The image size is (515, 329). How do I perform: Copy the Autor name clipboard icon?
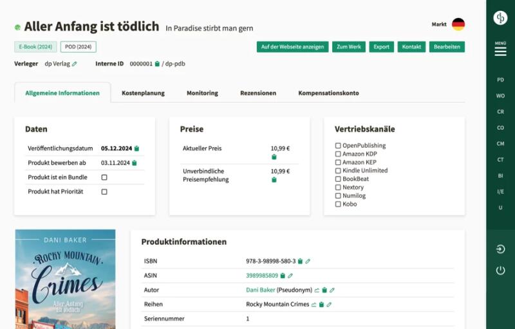[x=324, y=290]
